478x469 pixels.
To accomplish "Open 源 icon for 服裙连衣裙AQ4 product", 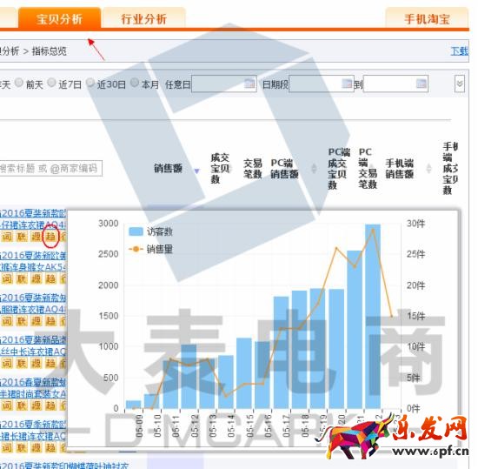I will click(37, 321).
